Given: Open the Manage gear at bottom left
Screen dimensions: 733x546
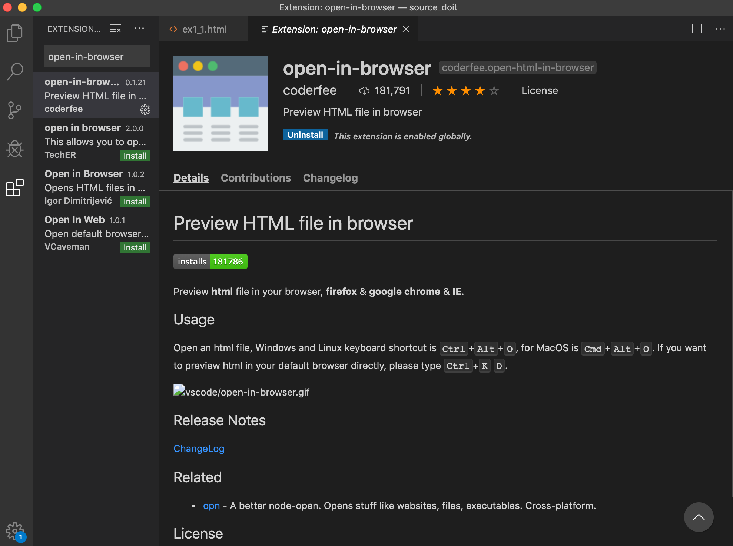Looking at the screenshot, I should point(15,531).
